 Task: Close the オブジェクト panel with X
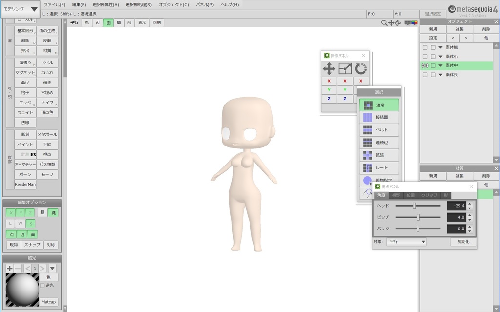[x=496, y=21]
